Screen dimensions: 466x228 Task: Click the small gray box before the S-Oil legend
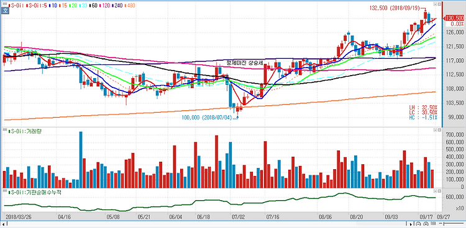pos(5,4)
